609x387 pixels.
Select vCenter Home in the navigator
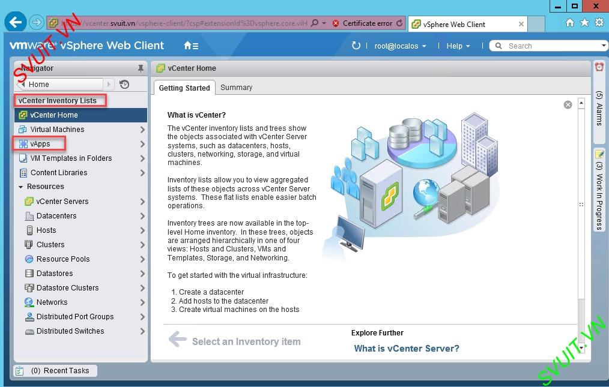(81, 115)
